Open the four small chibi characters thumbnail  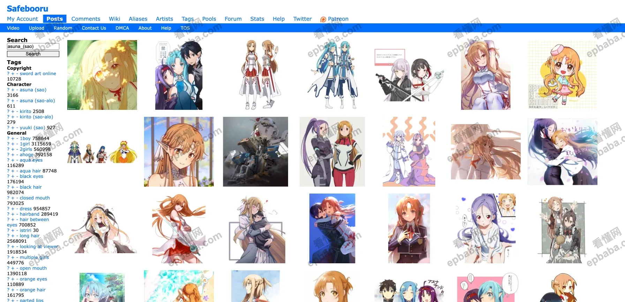[102, 152]
